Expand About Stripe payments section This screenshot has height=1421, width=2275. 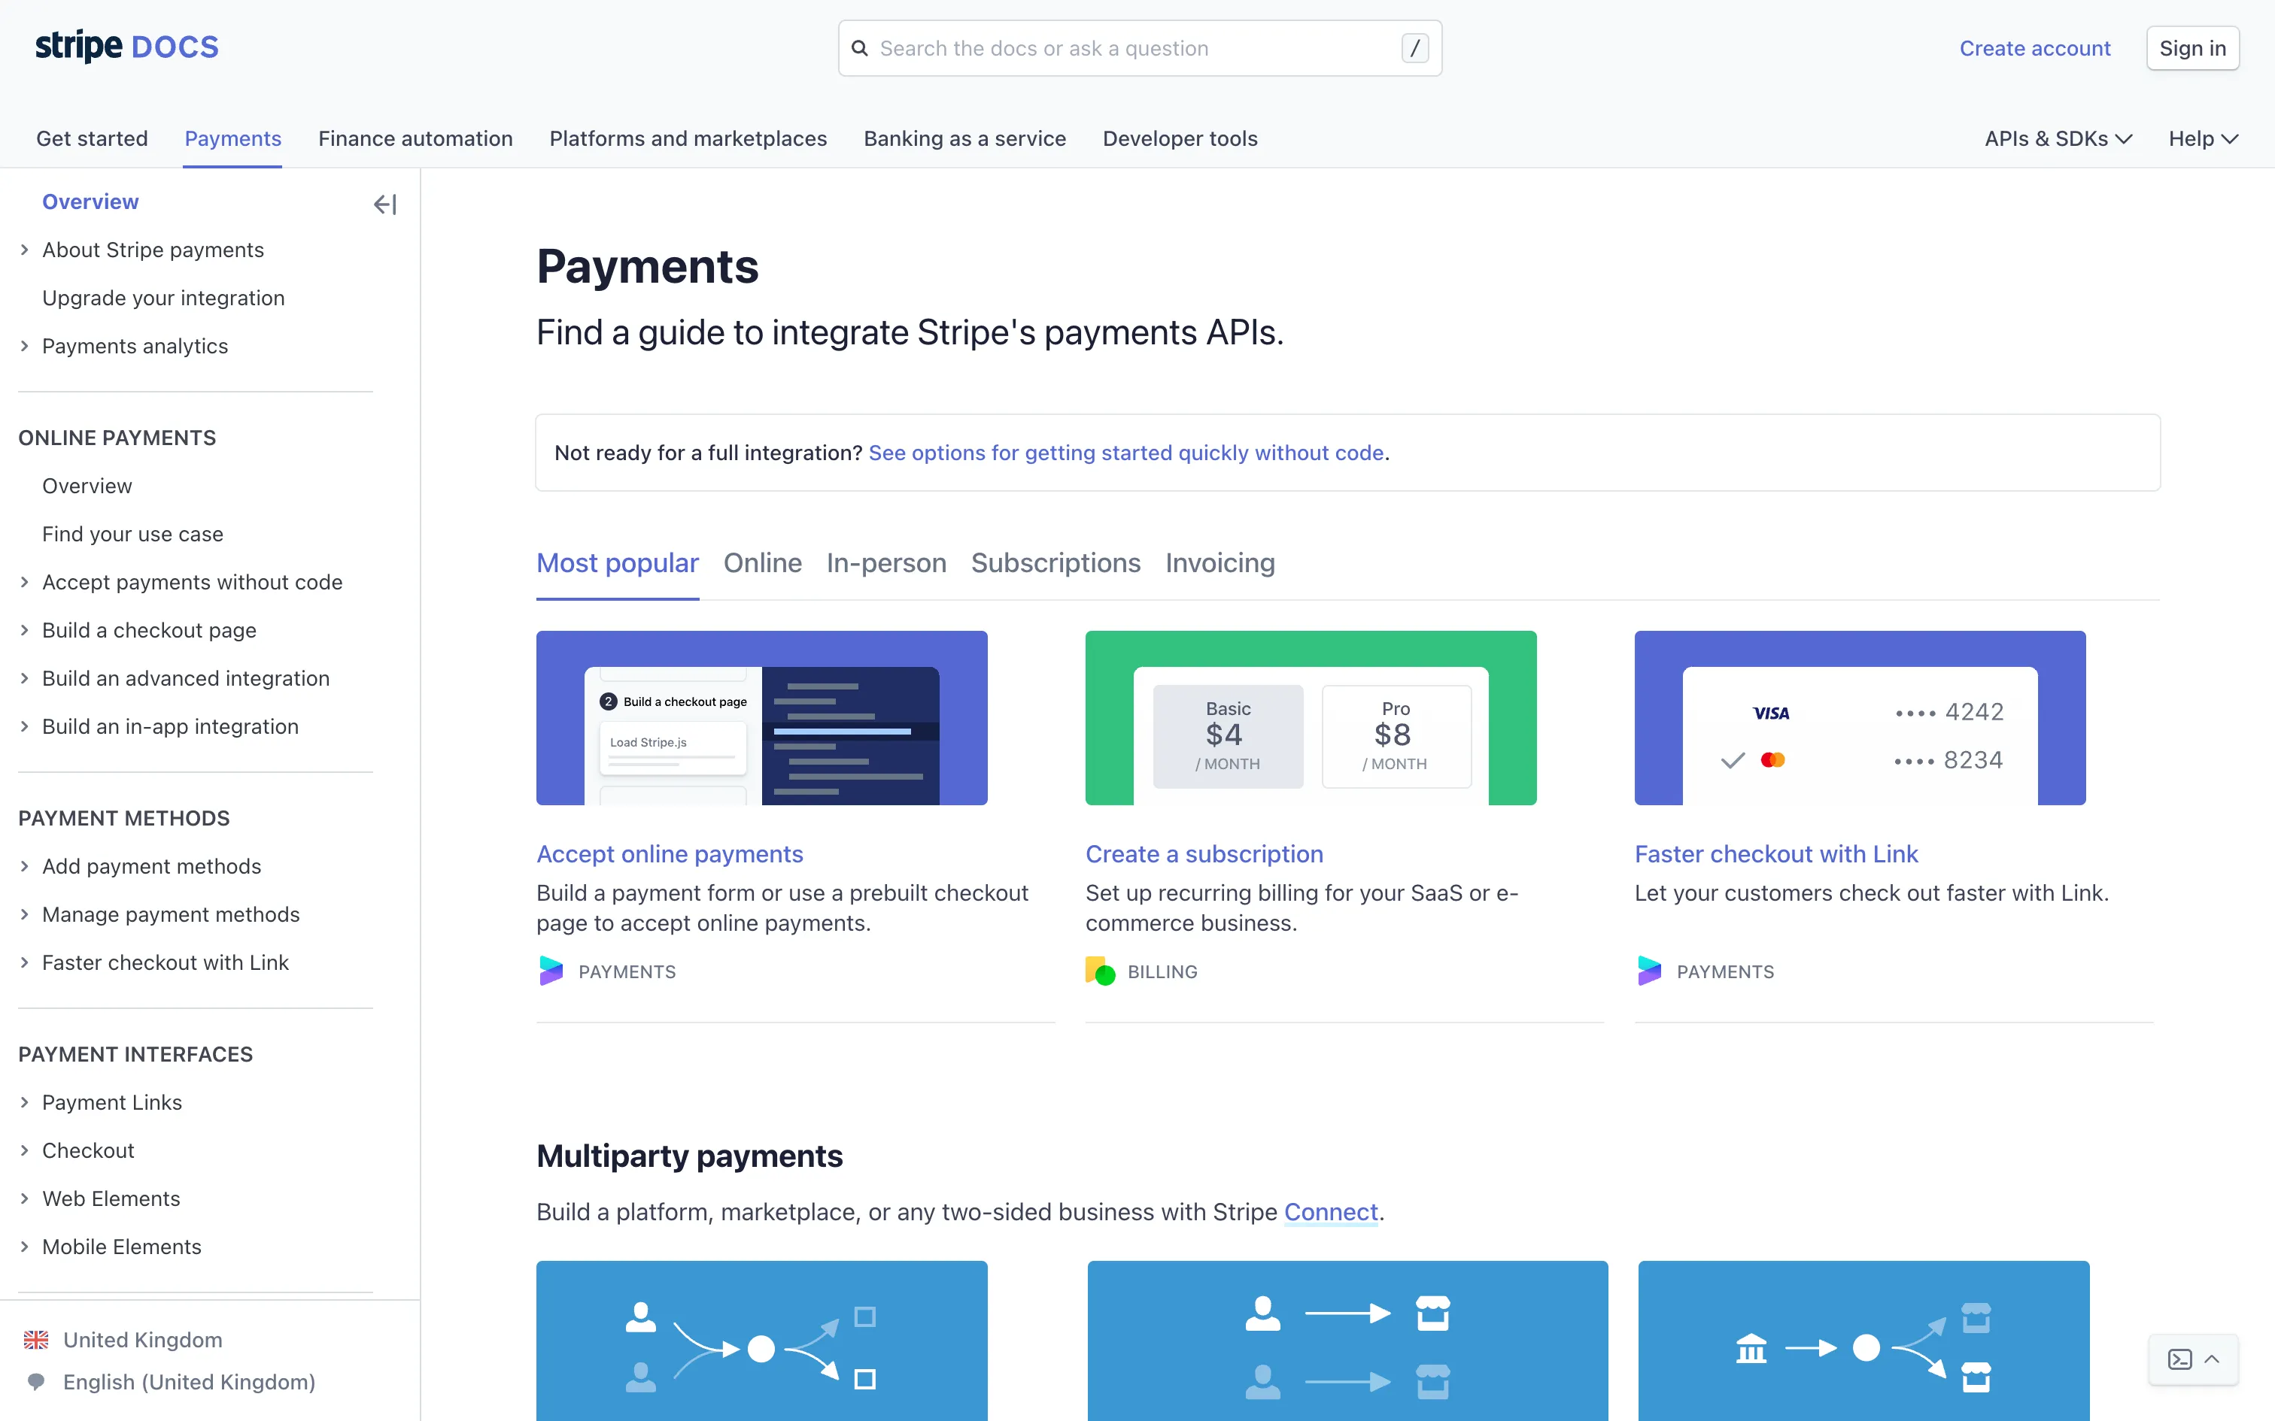point(24,250)
